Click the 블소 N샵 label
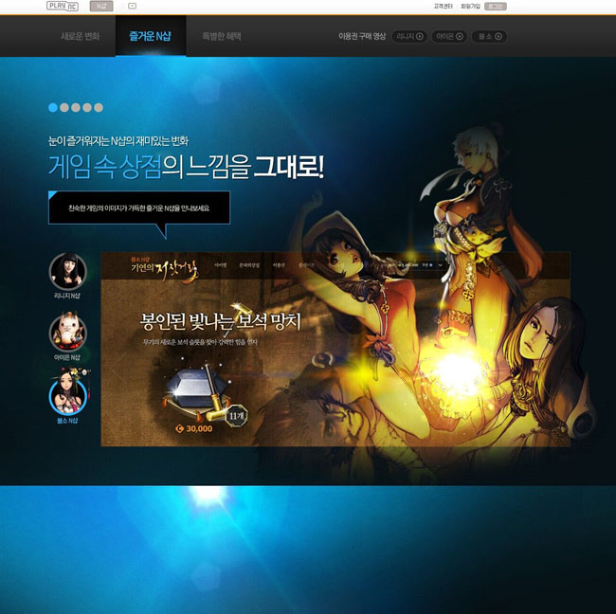Screen dimensions: 616x614 [67, 421]
